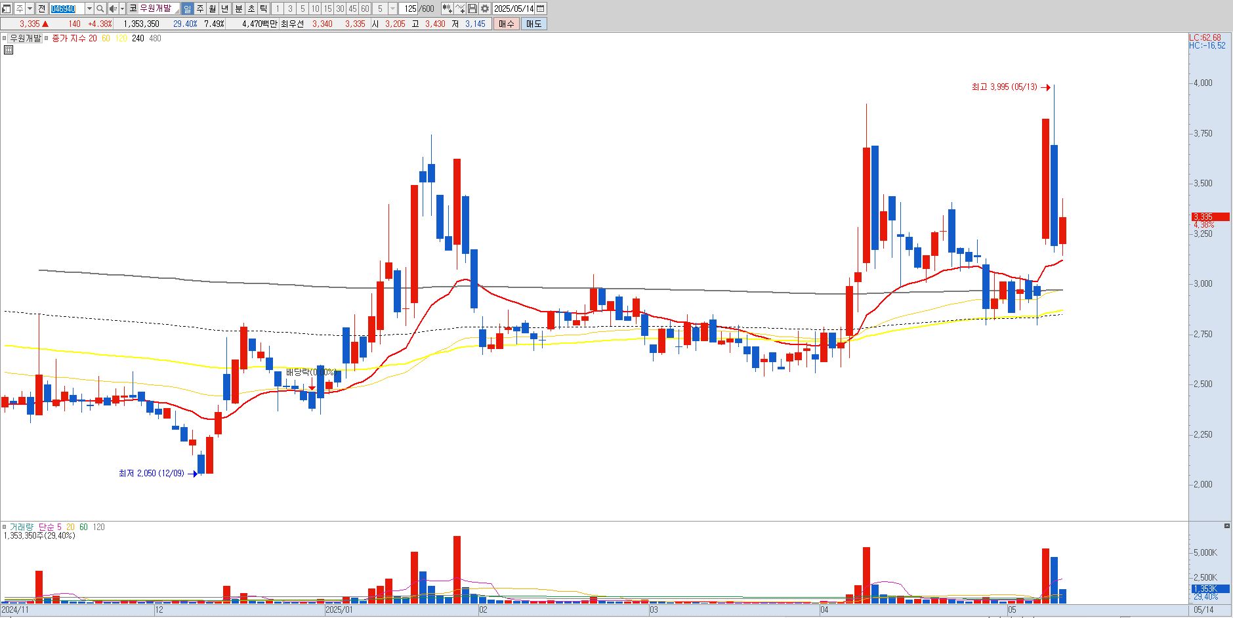Click the 매도 sell button
1233x618 pixels.
pyautogui.click(x=533, y=24)
